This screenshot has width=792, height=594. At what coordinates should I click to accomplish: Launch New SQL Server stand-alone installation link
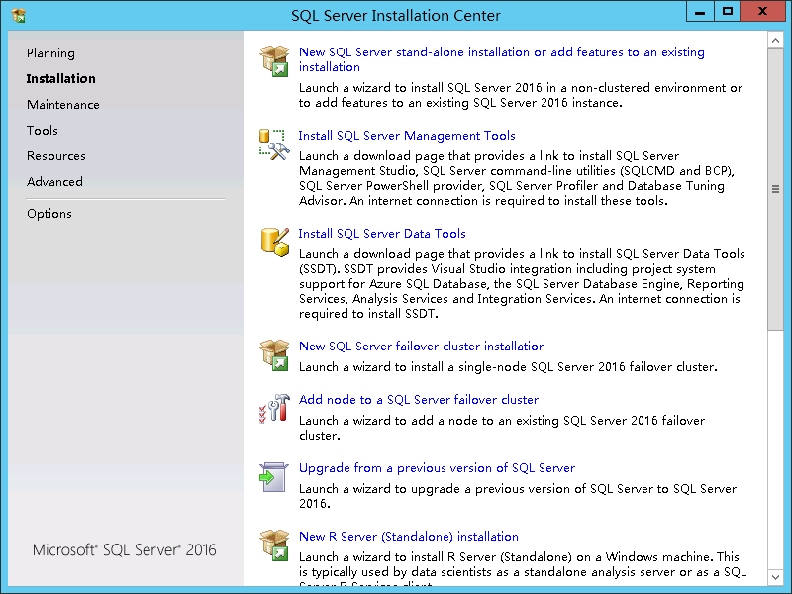pyautogui.click(x=501, y=59)
